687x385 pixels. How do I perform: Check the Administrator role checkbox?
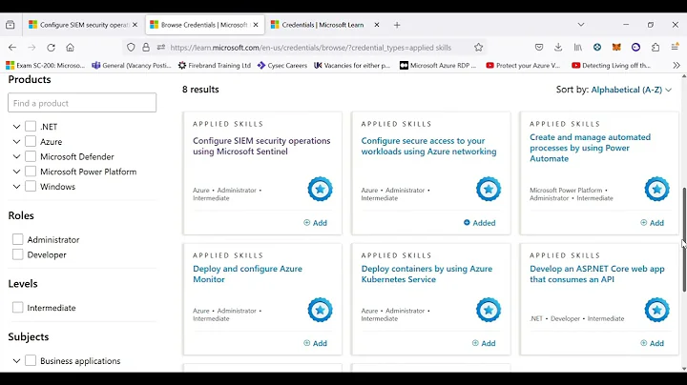coord(17,239)
